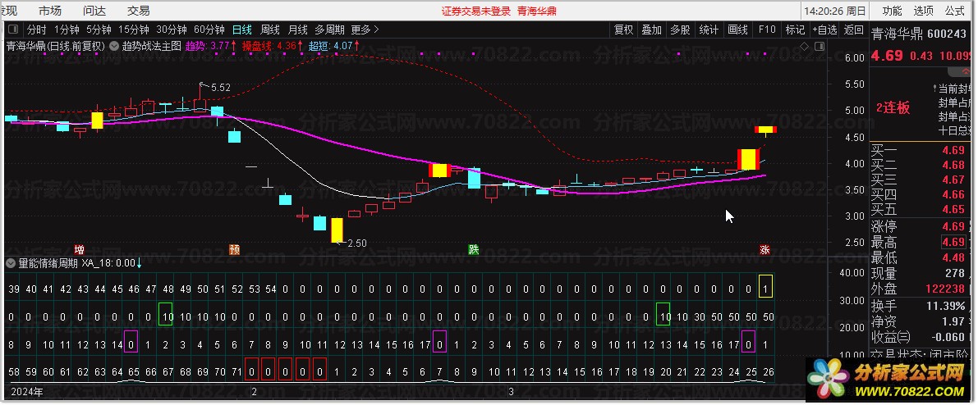This screenshot has height=405, width=978.
Task: Click the 涨 marker at chart bottom right
Action: coord(764,250)
